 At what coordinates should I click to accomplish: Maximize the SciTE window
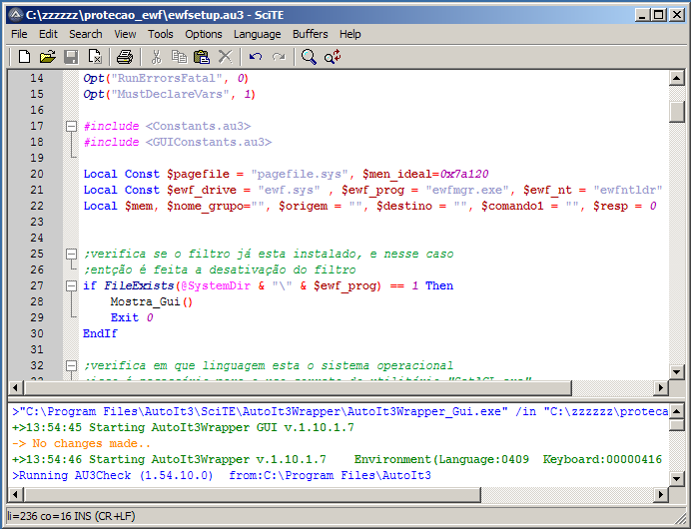658,15
